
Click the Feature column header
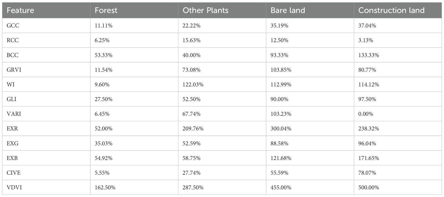pos(20,10)
